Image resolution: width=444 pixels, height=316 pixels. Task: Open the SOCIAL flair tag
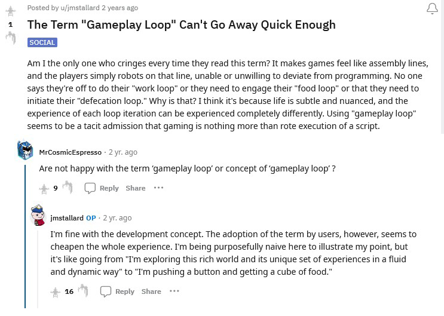(x=42, y=42)
